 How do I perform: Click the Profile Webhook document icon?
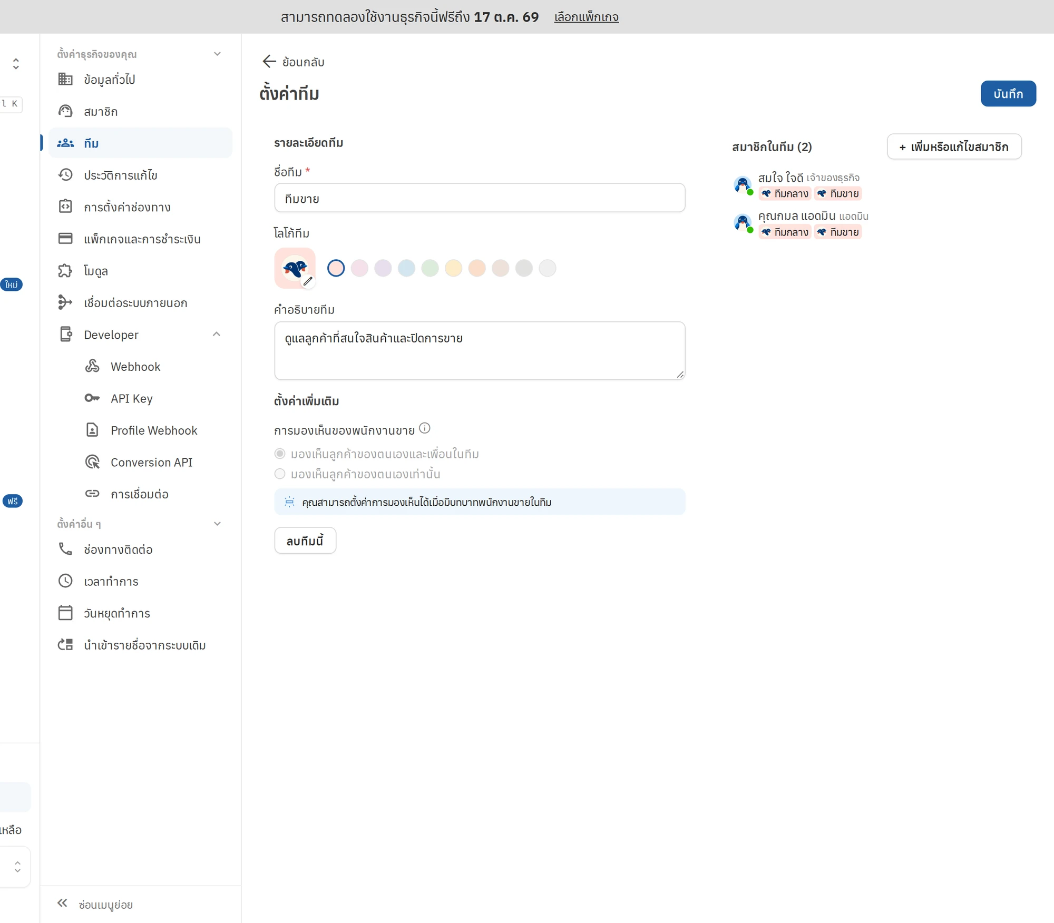(92, 430)
